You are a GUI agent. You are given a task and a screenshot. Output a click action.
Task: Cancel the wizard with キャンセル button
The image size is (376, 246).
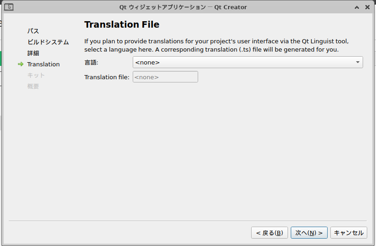349,233
